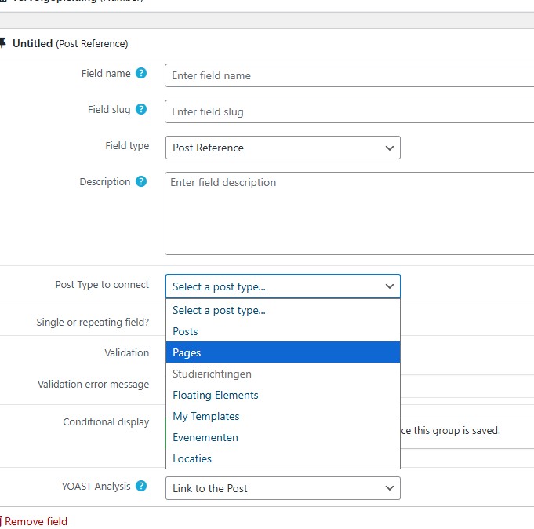Image resolution: width=534 pixels, height=529 pixels.
Task: Select Locaties from the post type list
Action: pyautogui.click(x=192, y=458)
